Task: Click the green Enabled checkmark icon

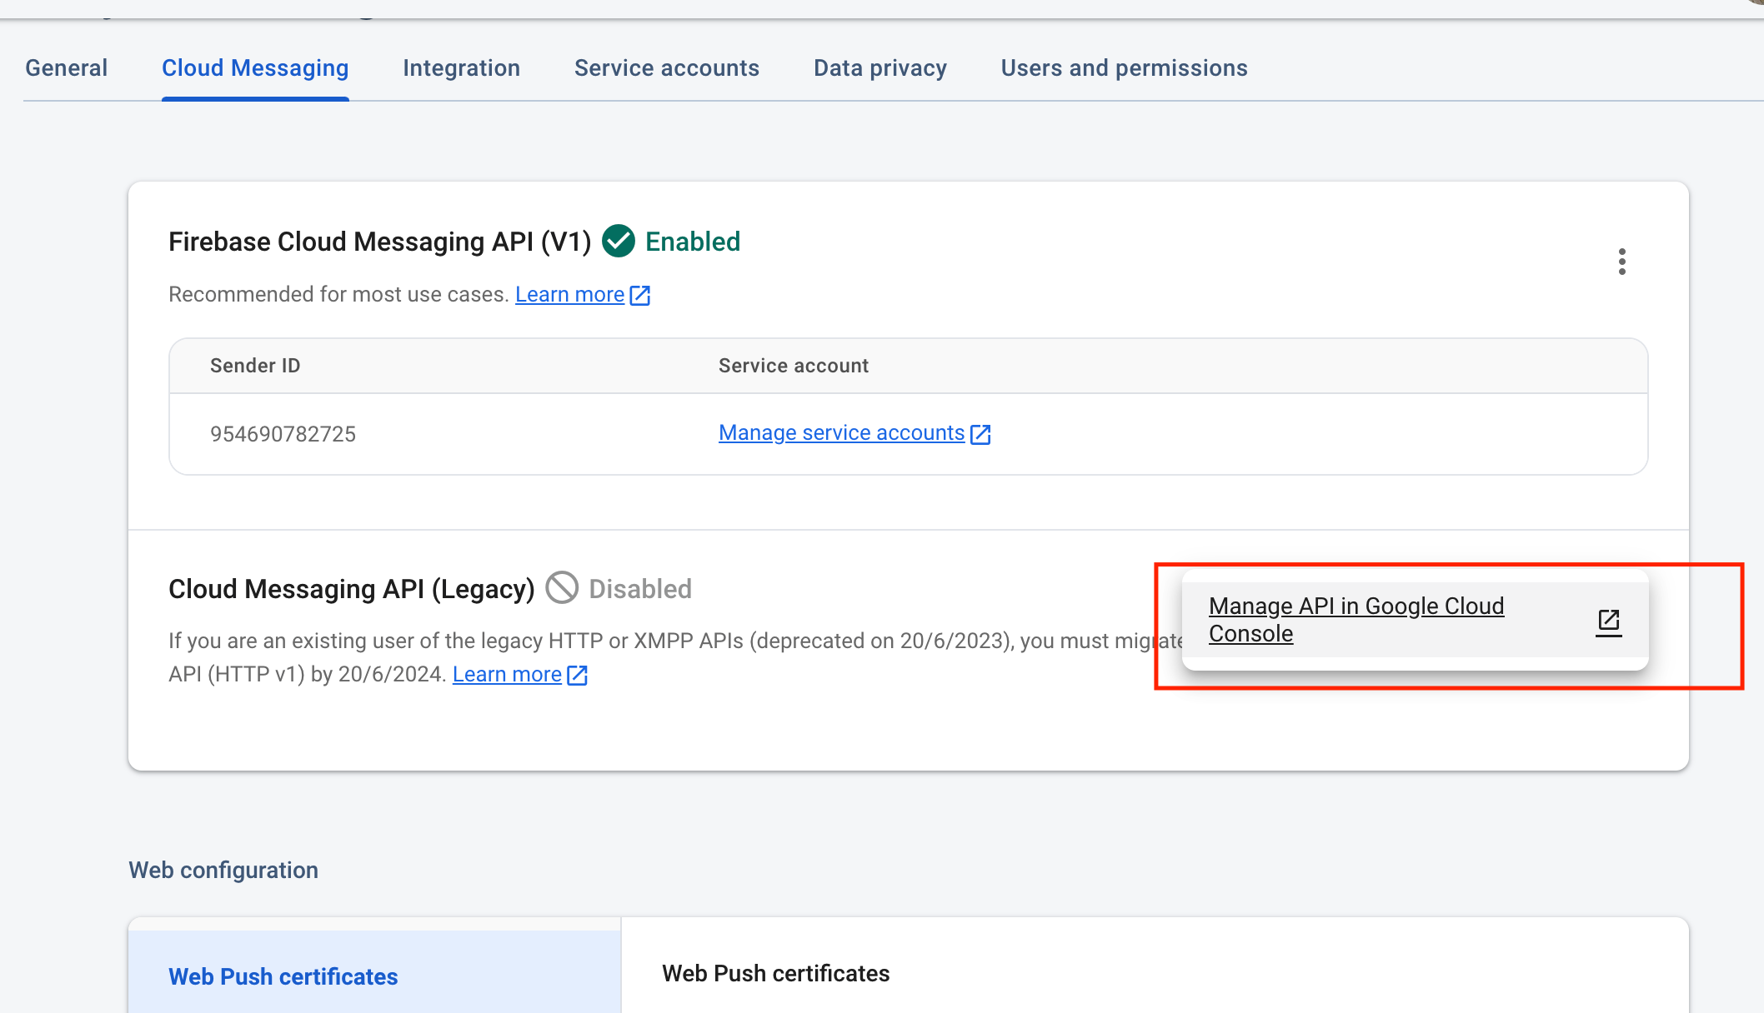Action: pos(619,242)
